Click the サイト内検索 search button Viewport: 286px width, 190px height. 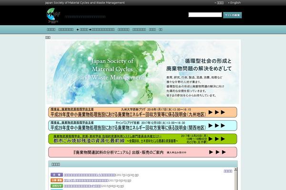click(x=233, y=15)
